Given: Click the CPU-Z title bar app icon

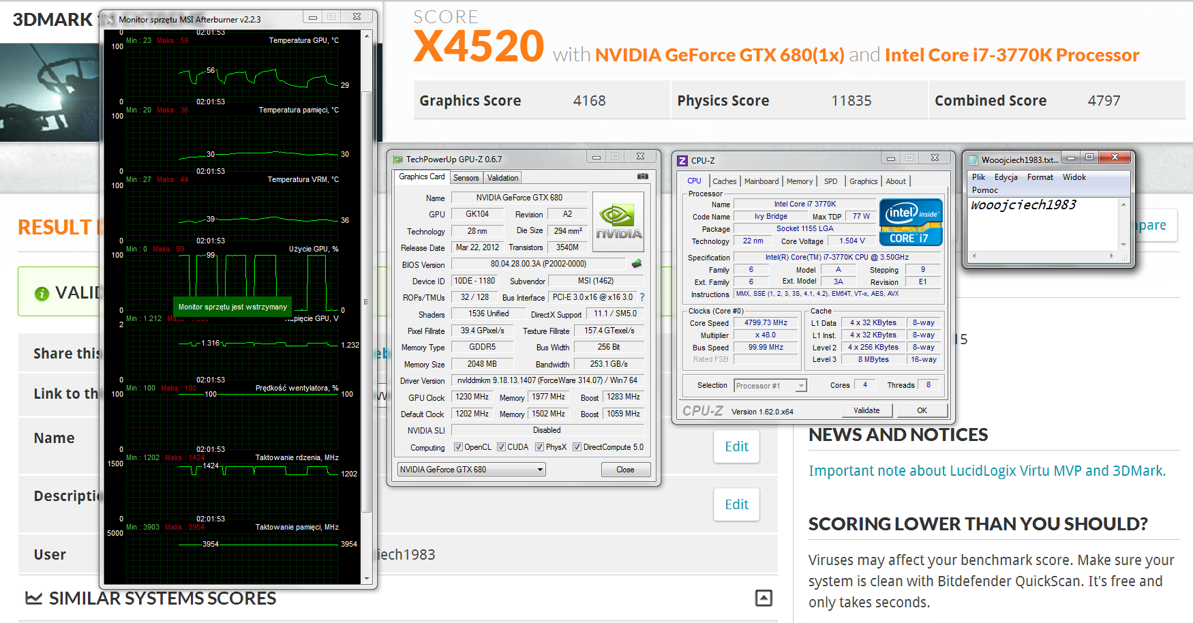Looking at the screenshot, I should pyautogui.click(x=682, y=161).
